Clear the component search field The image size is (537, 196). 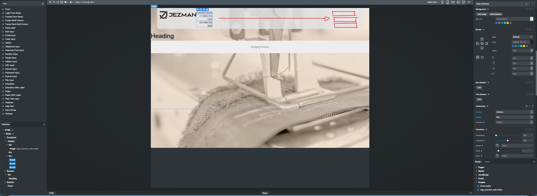(x=43, y=4)
